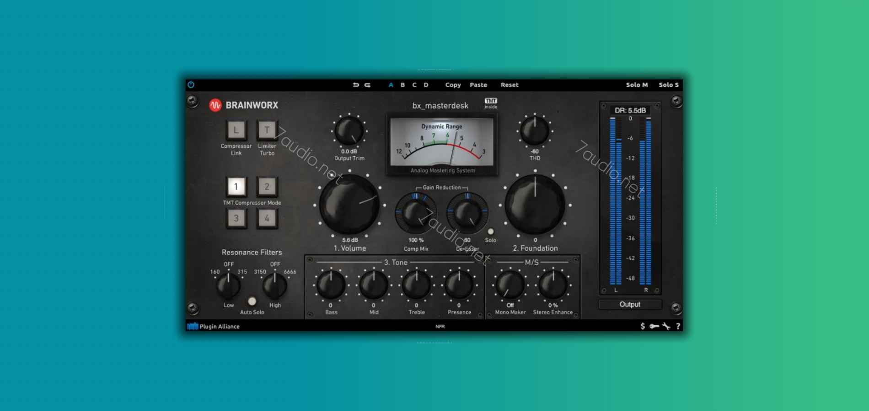Click the Reset button

point(510,85)
